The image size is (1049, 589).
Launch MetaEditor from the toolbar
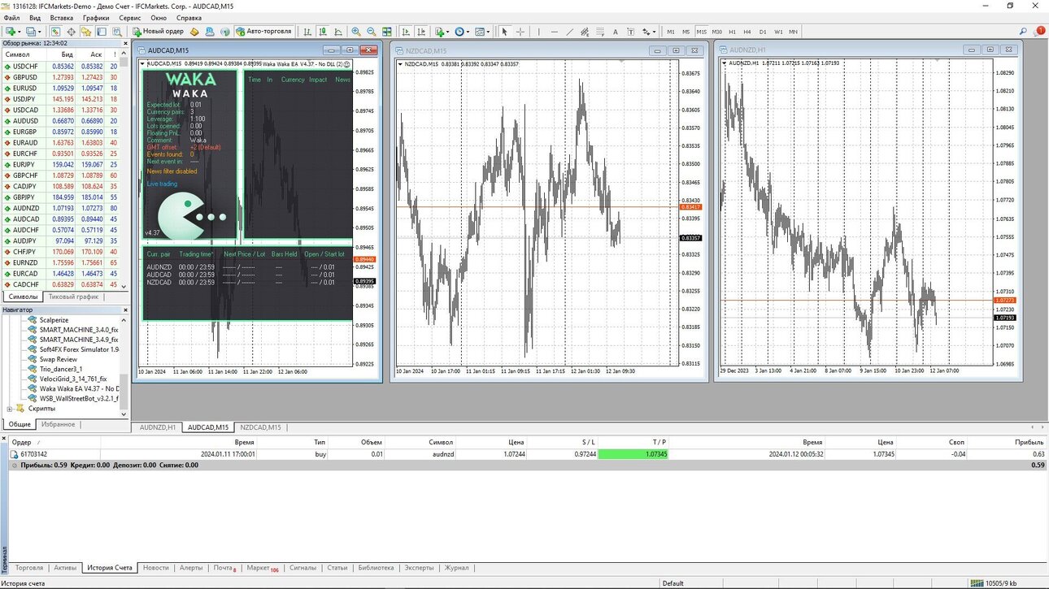pyautogui.click(x=194, y=32)
